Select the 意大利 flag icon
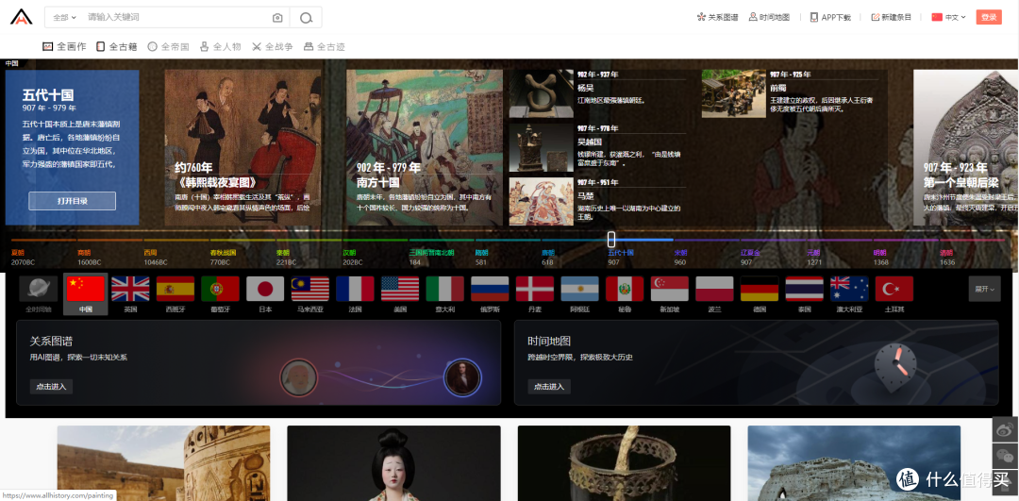1019x501 pixels. coord(445,289)
